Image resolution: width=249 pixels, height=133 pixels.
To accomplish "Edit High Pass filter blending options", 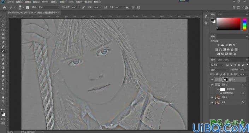I will [243, 93].
